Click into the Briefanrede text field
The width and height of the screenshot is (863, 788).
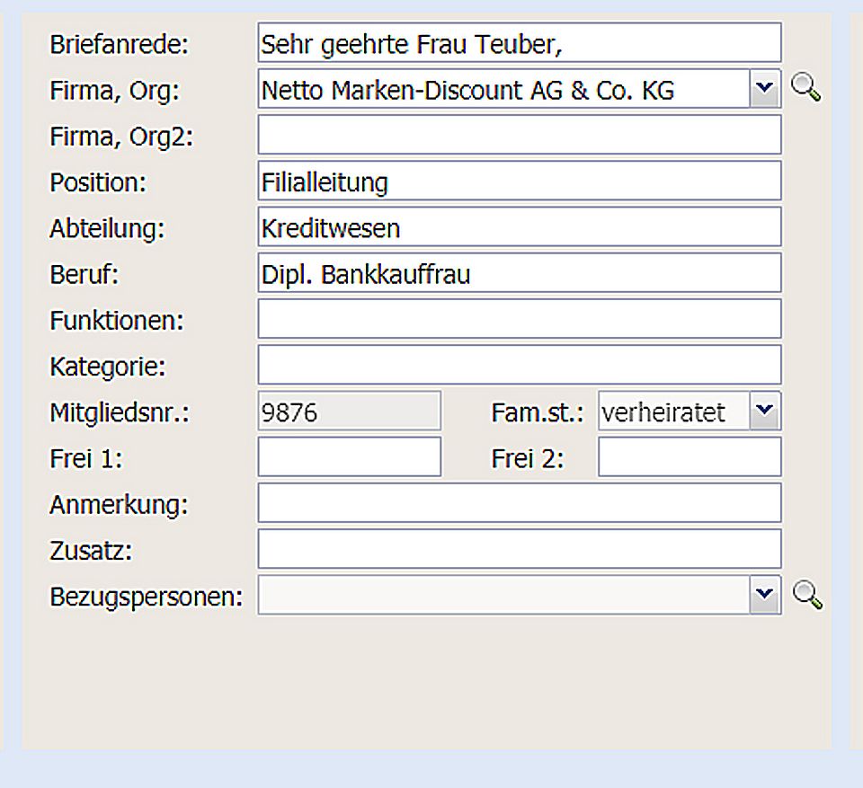pos(519,43)
